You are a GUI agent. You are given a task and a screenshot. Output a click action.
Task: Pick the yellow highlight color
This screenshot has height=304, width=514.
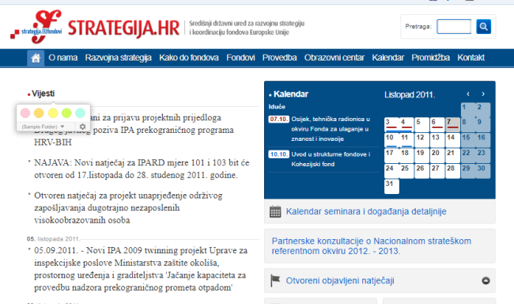pyautogui.click(x=53, y=113)
